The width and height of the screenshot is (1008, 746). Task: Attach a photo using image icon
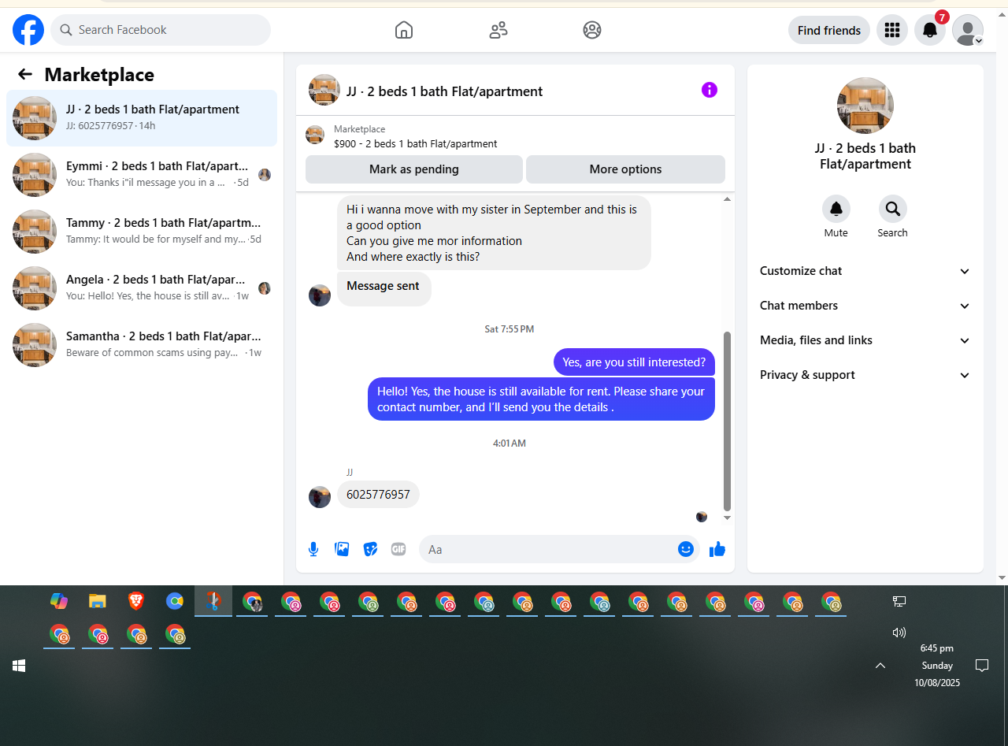point(342,549)
